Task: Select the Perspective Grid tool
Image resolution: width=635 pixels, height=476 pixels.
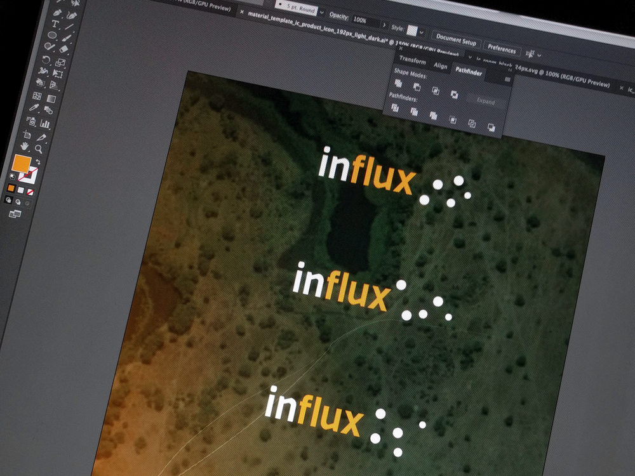Action: [55, 86]
